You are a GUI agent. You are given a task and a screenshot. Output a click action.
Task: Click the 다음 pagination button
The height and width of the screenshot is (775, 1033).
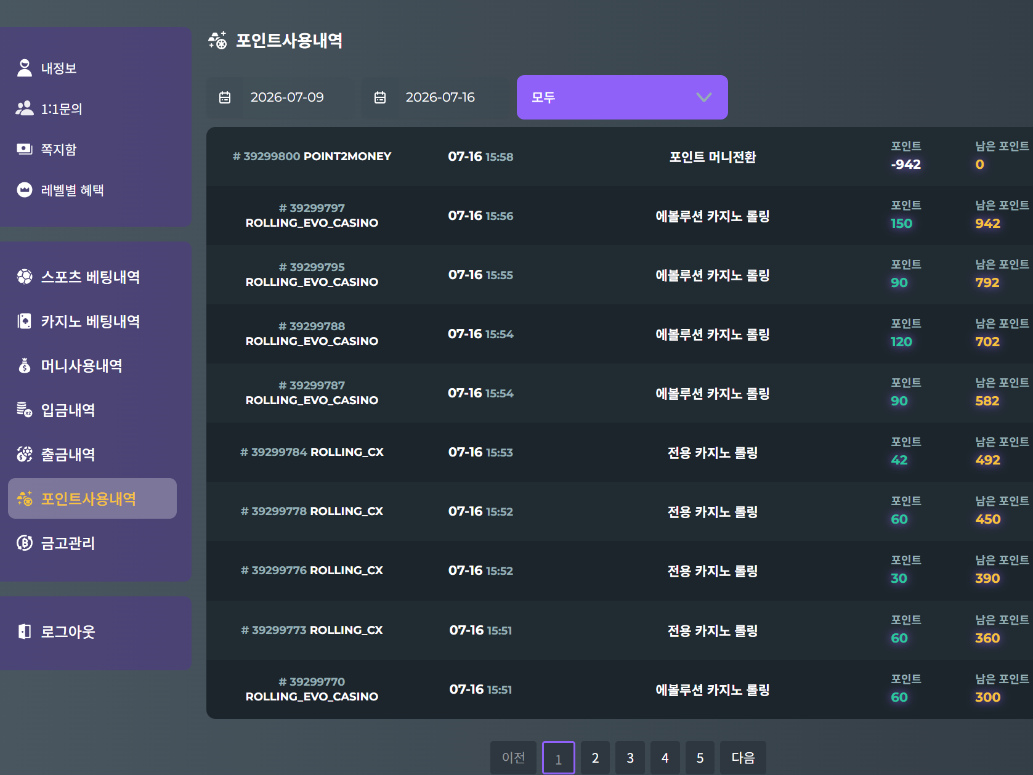[x=743, y=758]
